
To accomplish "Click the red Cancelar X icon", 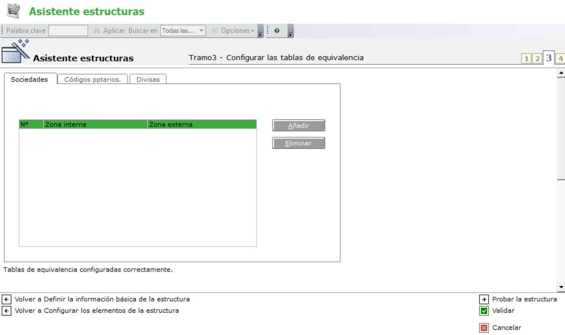I will pos(484,328).
